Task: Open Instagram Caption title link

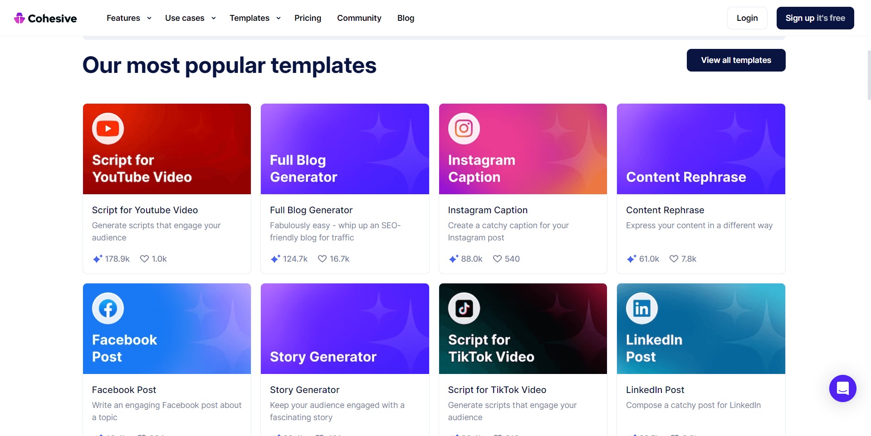Action: (x=488, y=210)
